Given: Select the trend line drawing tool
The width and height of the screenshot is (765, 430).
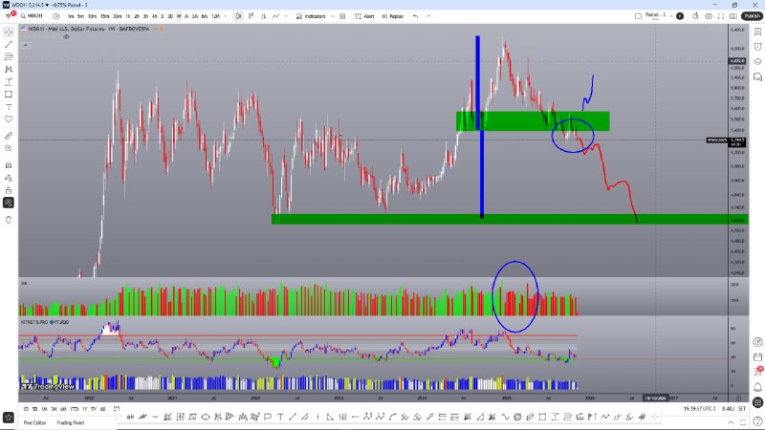Looking at the screenshot, I should [x=9, y=44].
